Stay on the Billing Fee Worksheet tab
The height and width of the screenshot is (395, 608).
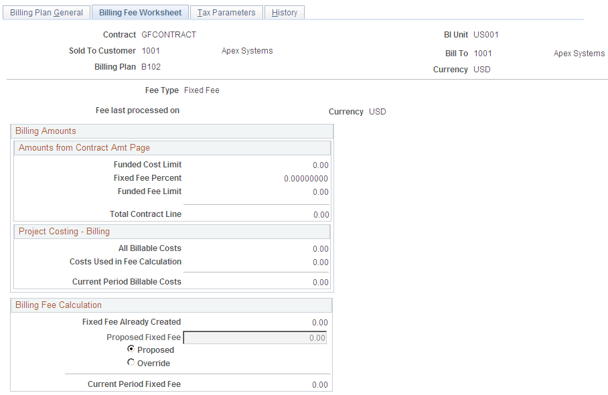(x=140, y=12)
